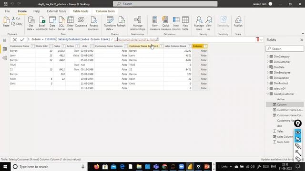Switch to Data view in sidebar
305x171 pixels.
tap(5, 49)
